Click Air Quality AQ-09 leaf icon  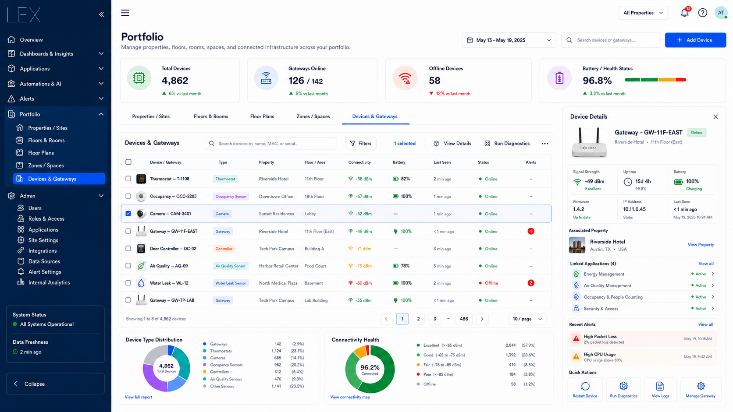pos(141,266)
